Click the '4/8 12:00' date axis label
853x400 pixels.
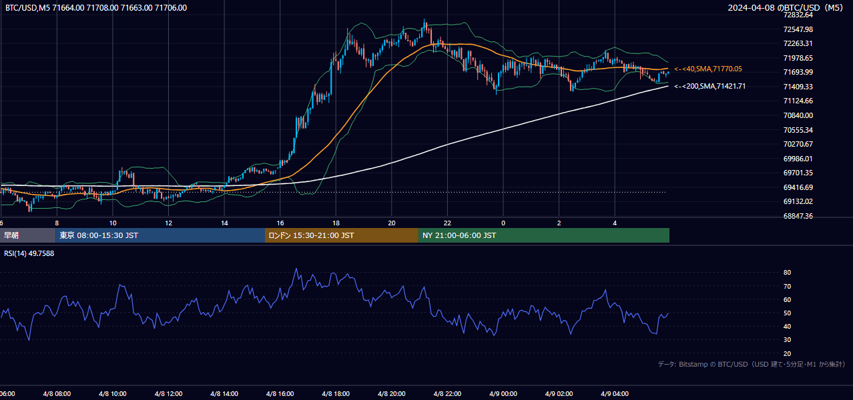pos(169,394)
